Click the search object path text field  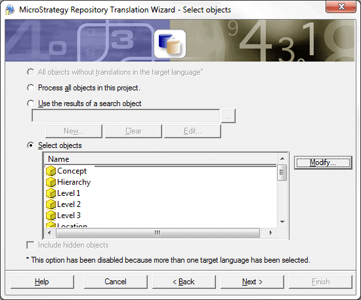click(x=126, y=116)
